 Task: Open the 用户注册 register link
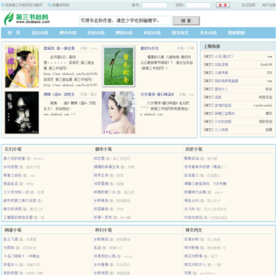point(268,5)
